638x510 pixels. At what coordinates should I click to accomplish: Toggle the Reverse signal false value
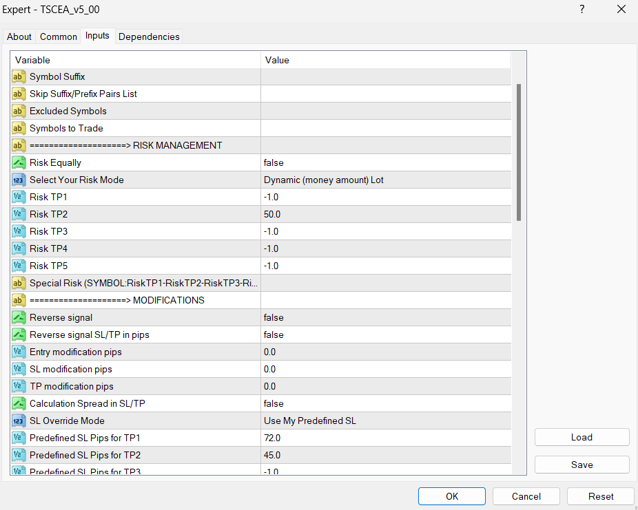point(386,317)
